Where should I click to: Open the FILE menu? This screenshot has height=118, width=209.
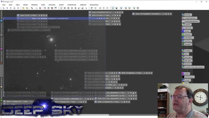[4, 5]
